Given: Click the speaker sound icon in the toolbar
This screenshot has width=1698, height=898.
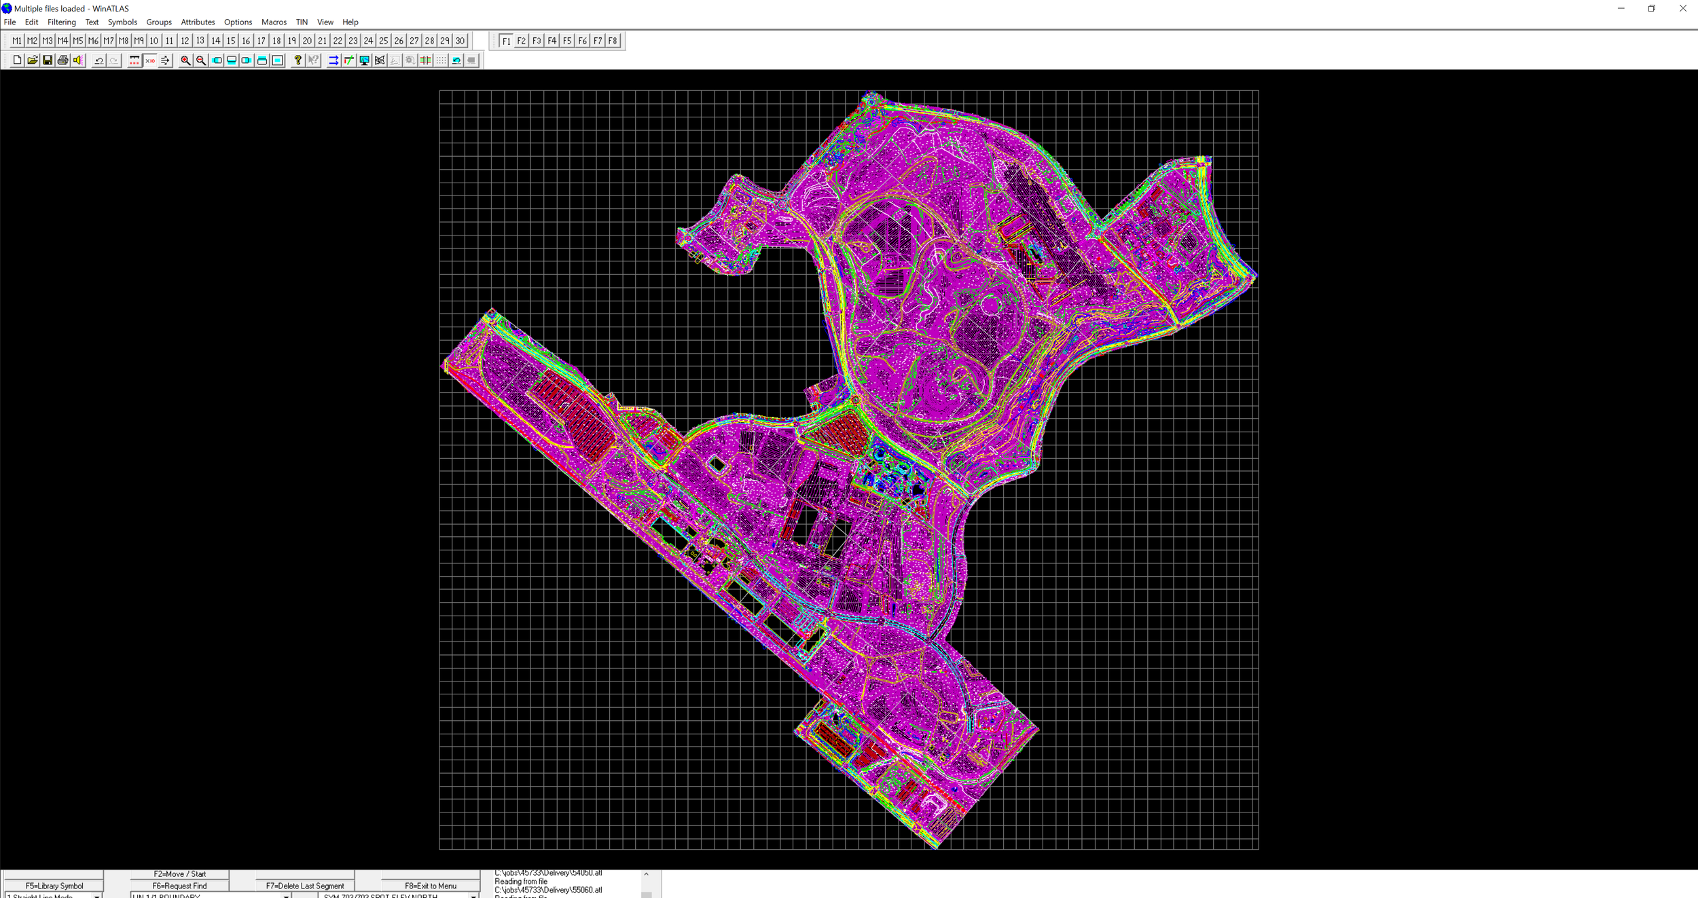Looking at the screenshot, I should [x=78, y=60].
